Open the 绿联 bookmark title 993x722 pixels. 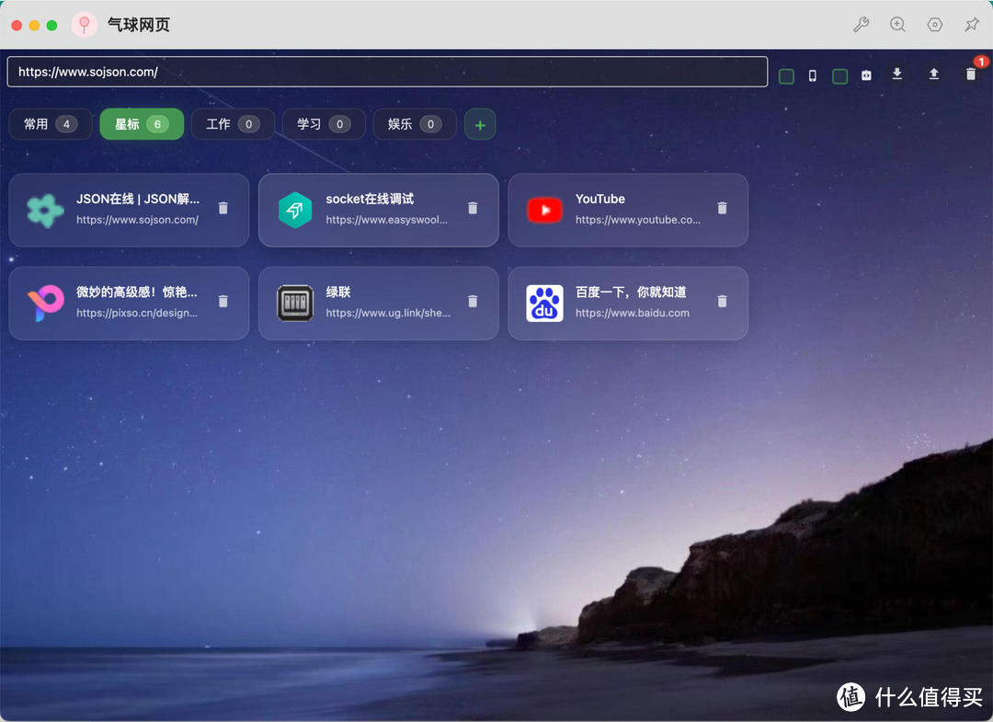click(x=338, y=292)
